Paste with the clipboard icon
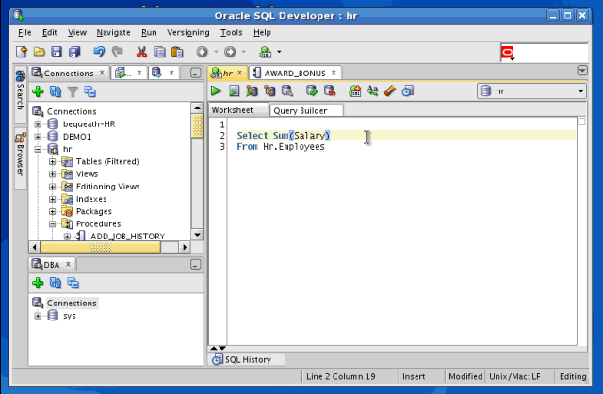Viewport: 603px width, 394px height. coord(177,52)
